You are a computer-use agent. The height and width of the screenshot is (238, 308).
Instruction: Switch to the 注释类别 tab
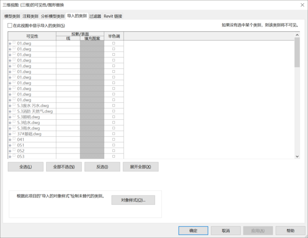click(x=30, y=16)
